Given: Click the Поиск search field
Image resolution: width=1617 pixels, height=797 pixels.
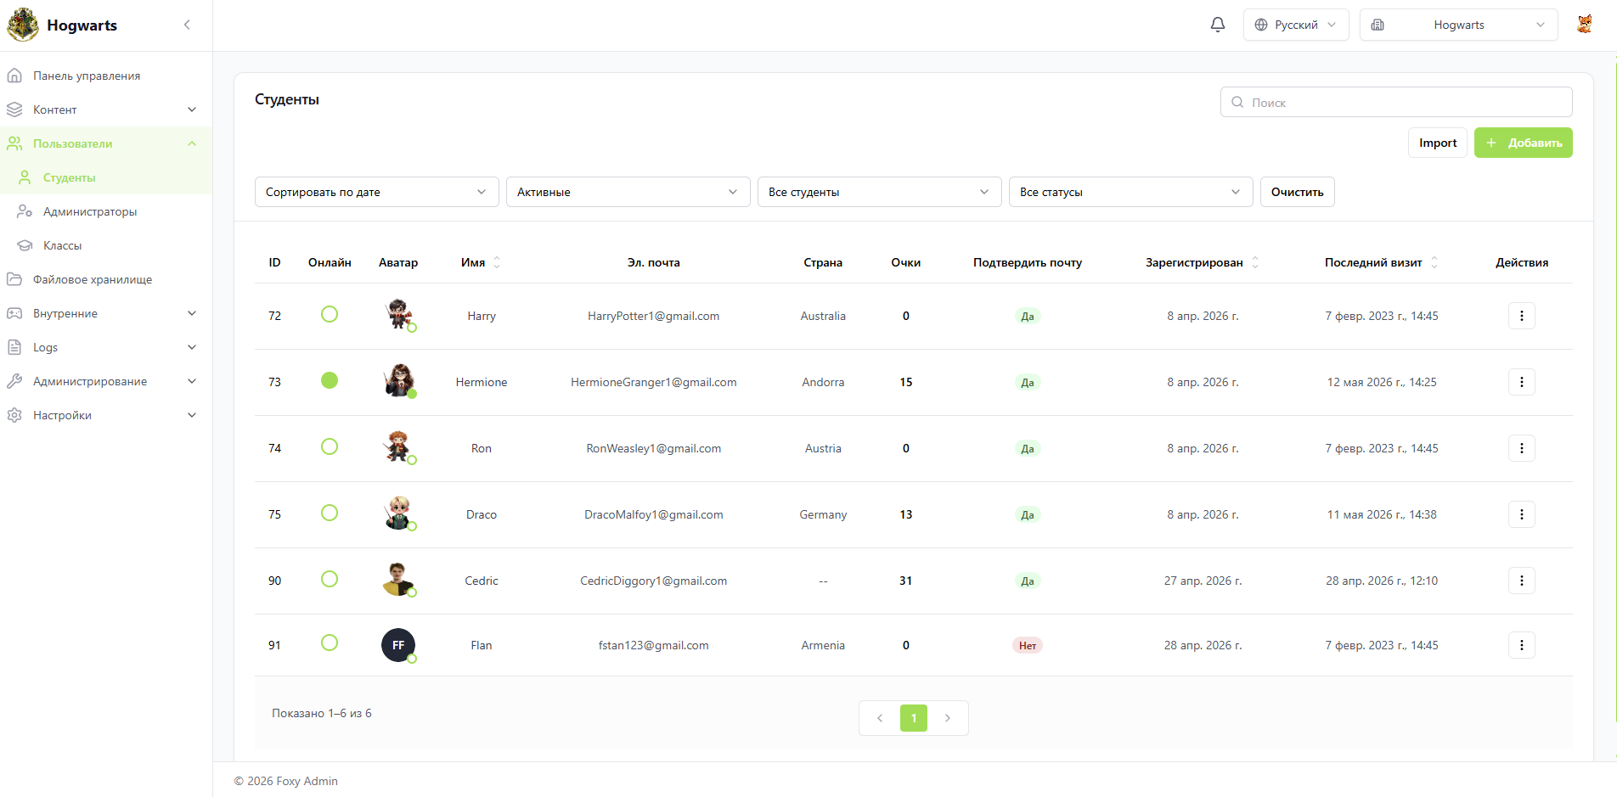Looking at the screenshot, I should pos(1396,102).
